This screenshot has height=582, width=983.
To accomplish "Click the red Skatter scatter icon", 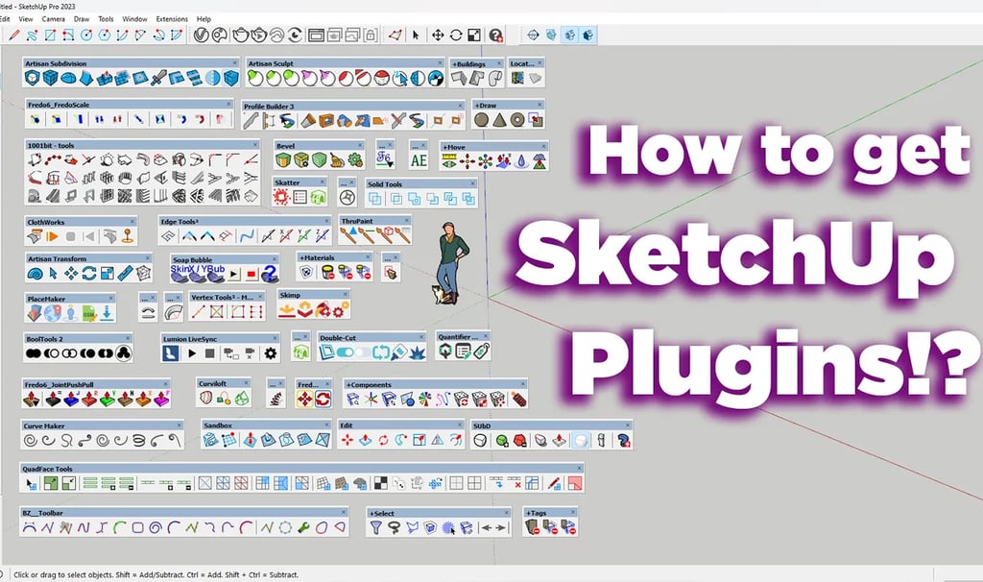I will click(281, 198).
